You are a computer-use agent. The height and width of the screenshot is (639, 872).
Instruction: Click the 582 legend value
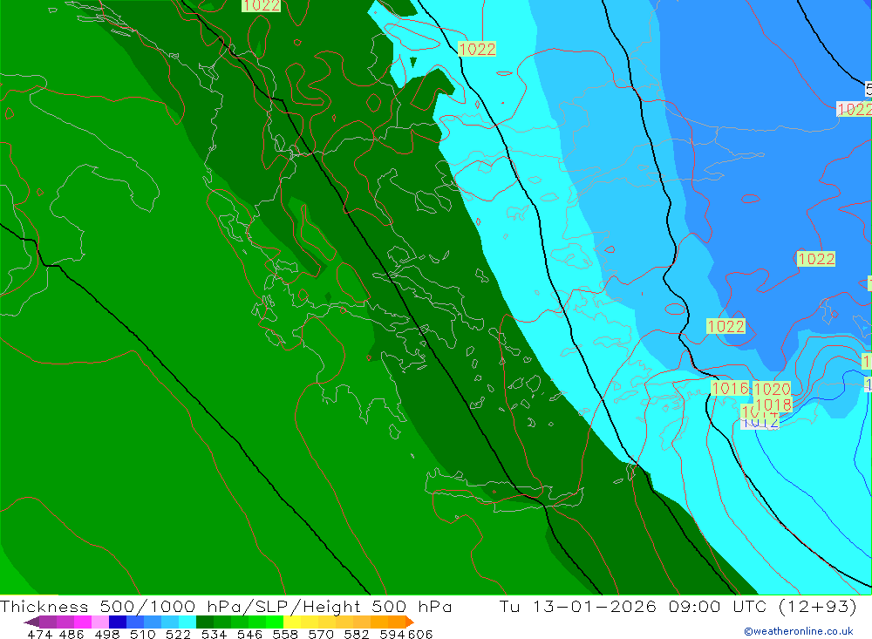point(356,634)
